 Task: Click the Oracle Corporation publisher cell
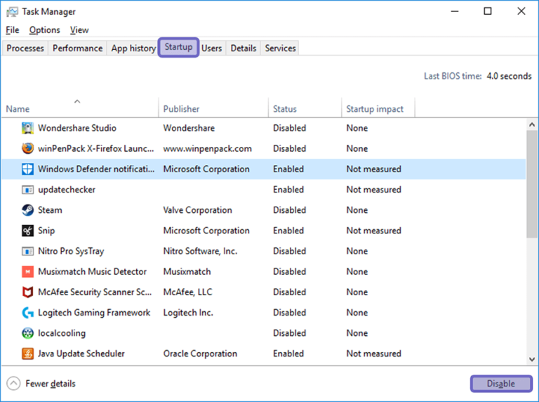coord(200,354)
